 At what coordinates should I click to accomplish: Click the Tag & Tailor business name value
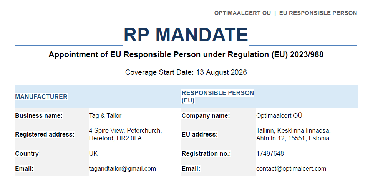pos(105,115)
